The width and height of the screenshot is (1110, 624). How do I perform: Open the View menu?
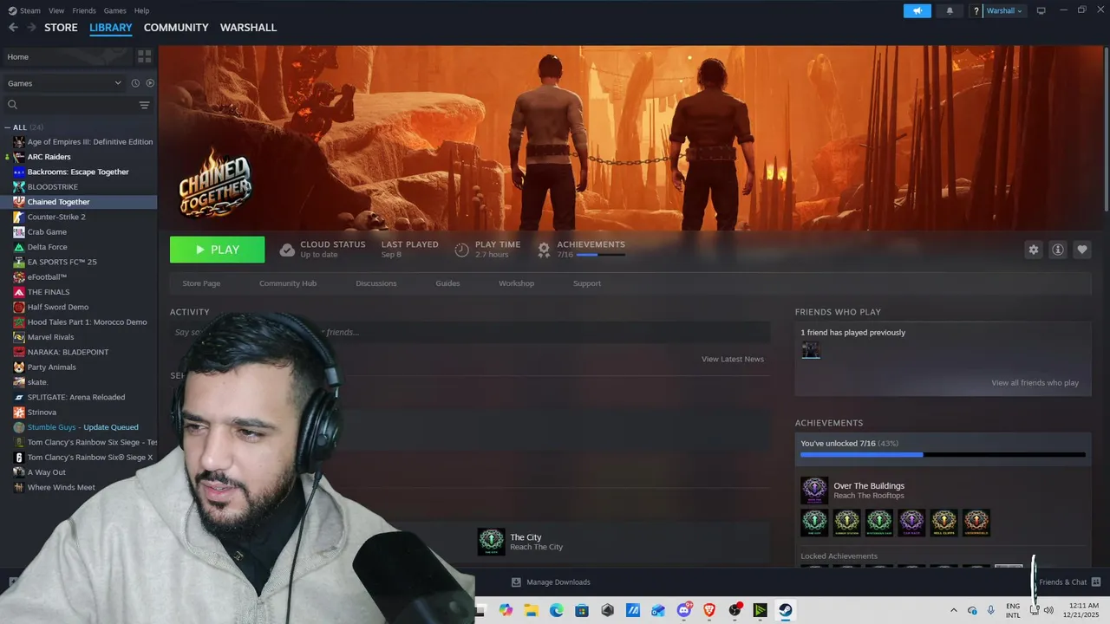point(56,10)
